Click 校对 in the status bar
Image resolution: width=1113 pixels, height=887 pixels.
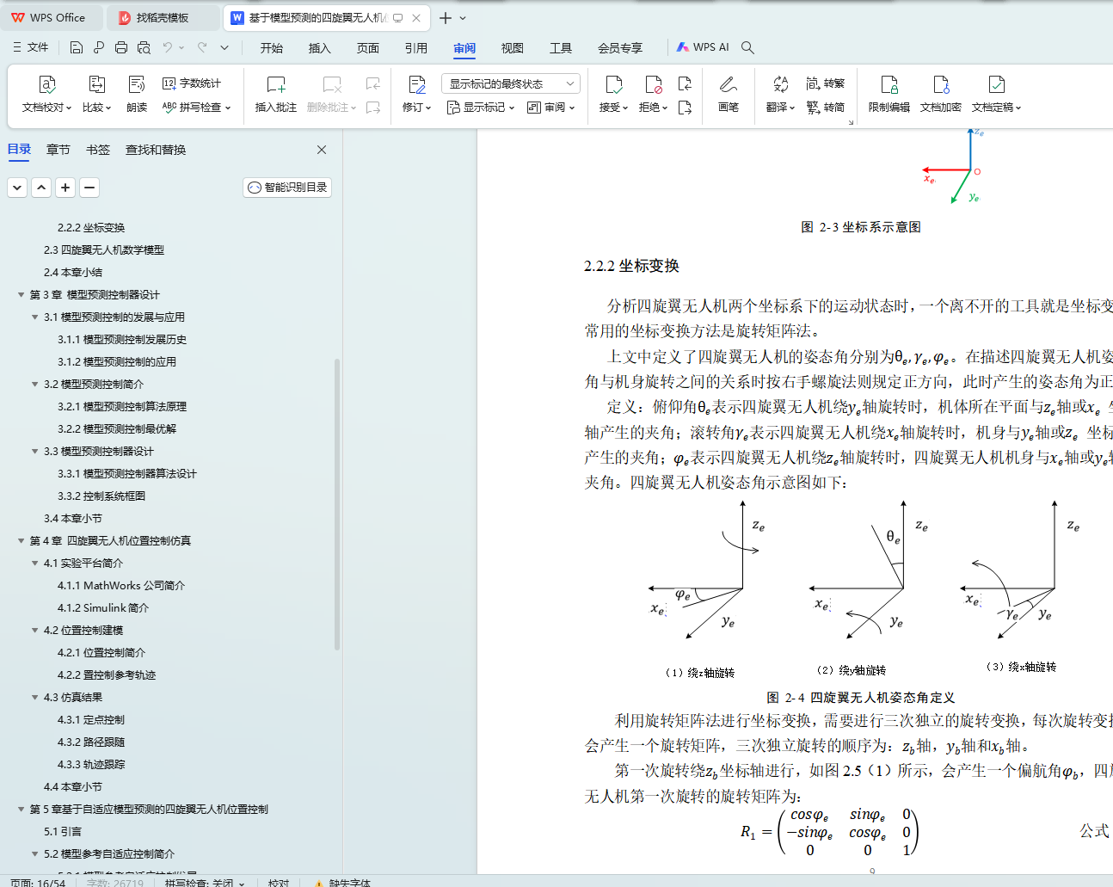pyautogui.click(x=278, y=883)
